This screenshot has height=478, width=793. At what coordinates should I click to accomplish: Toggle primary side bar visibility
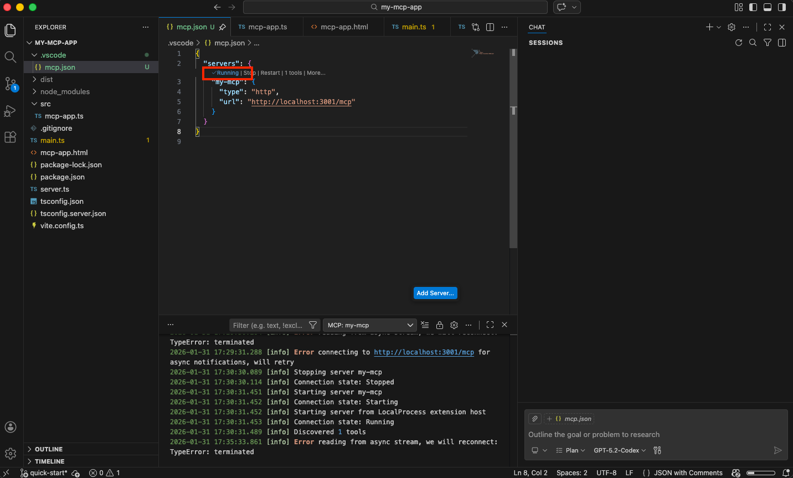click(x=753, y=7)
